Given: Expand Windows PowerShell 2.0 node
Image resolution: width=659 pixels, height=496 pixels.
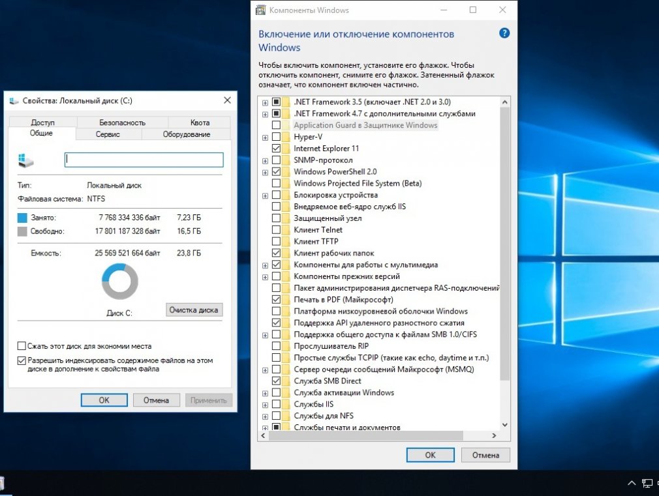Looking at the screenshot, I should click(x=265, y=173).
